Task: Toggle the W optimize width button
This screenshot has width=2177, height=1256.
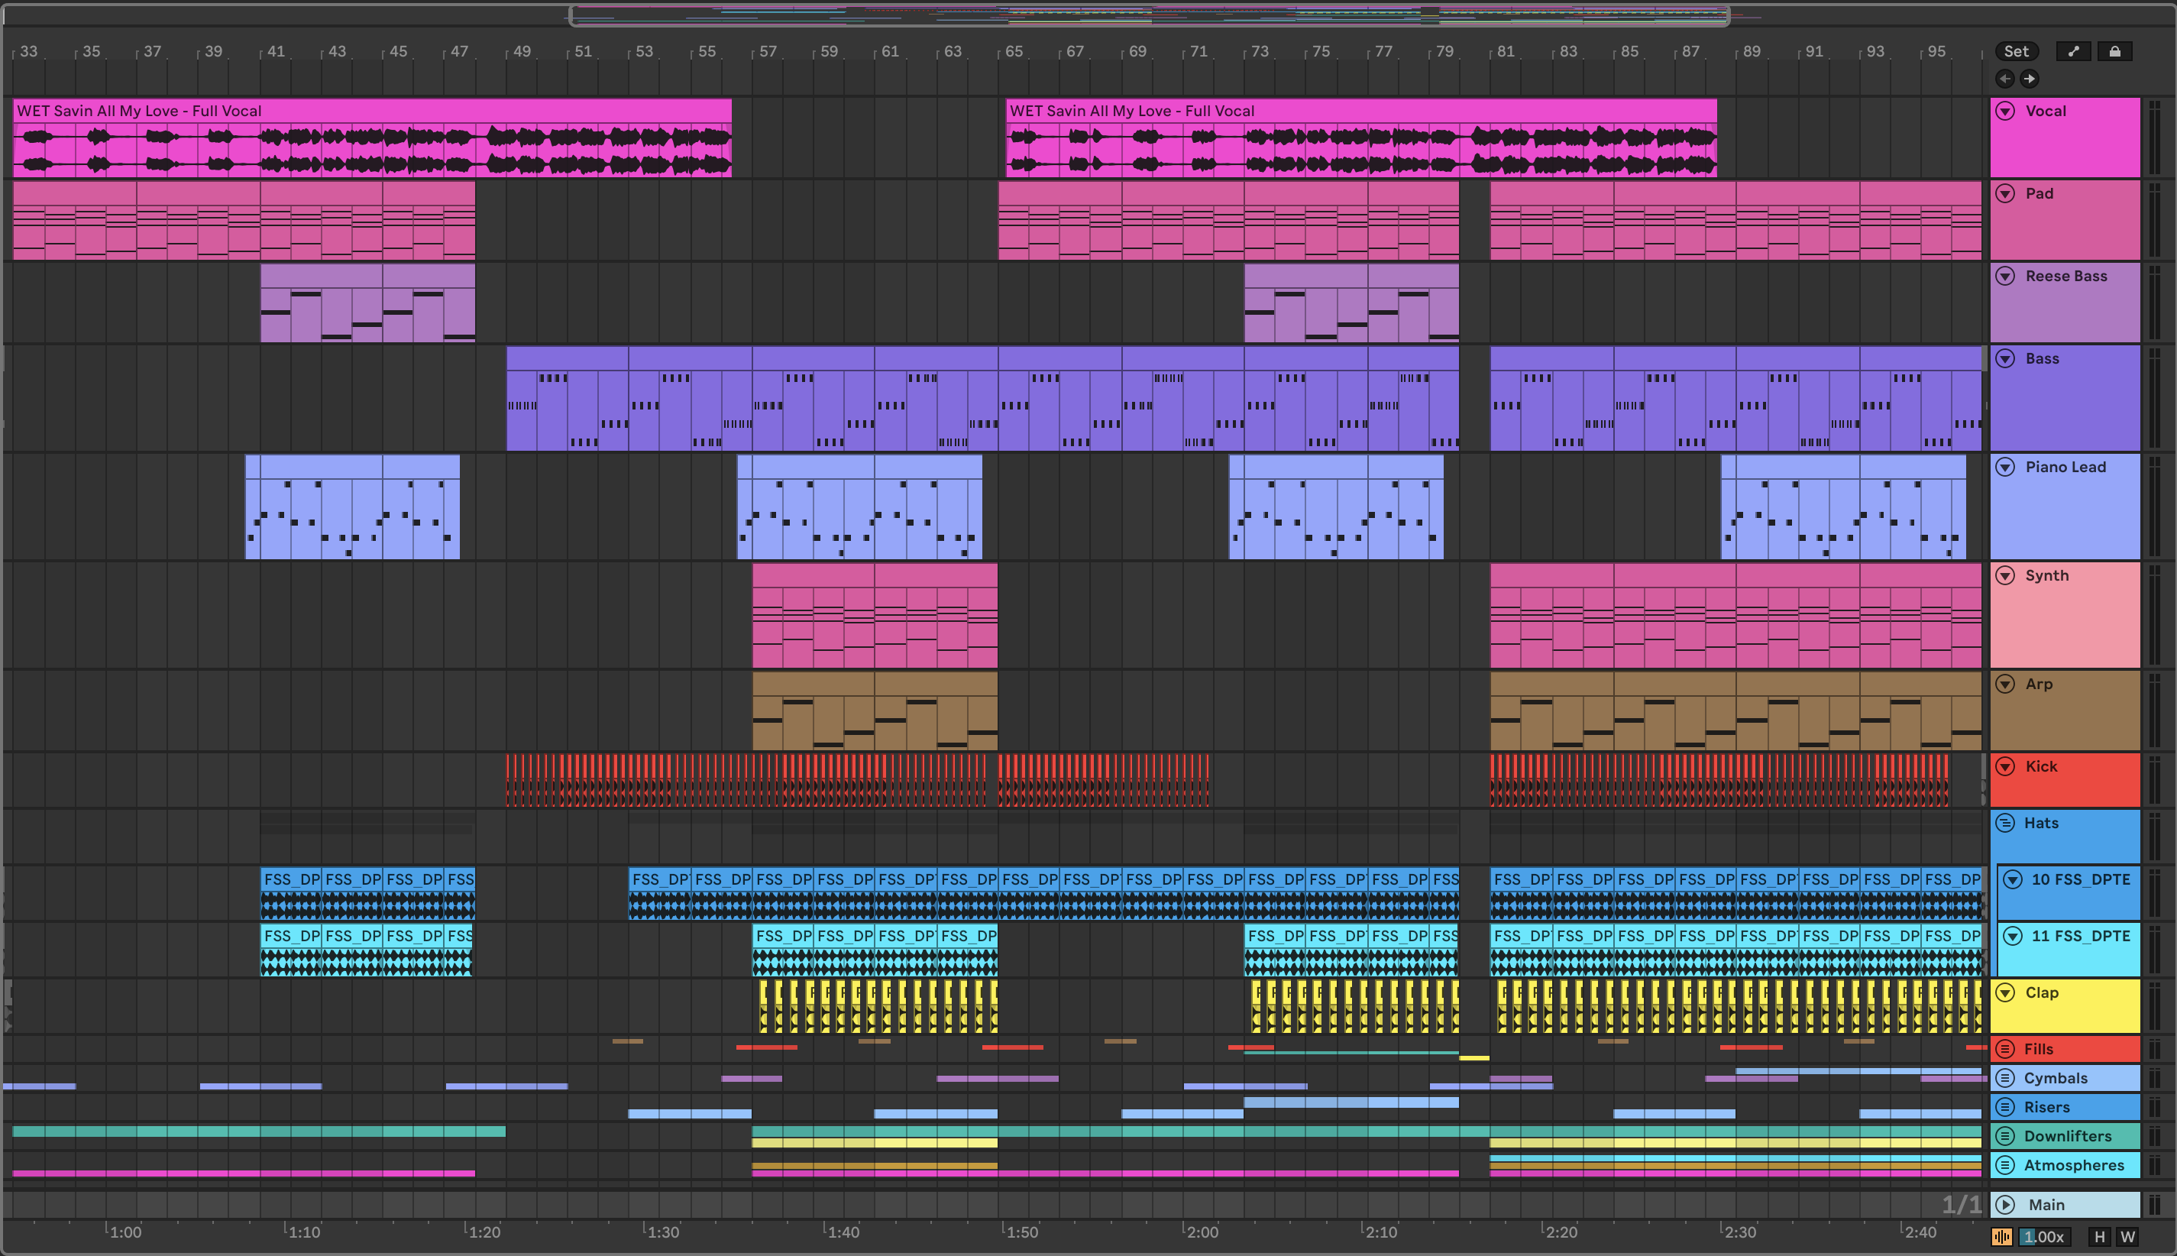Action: tap(2128, 1237)
